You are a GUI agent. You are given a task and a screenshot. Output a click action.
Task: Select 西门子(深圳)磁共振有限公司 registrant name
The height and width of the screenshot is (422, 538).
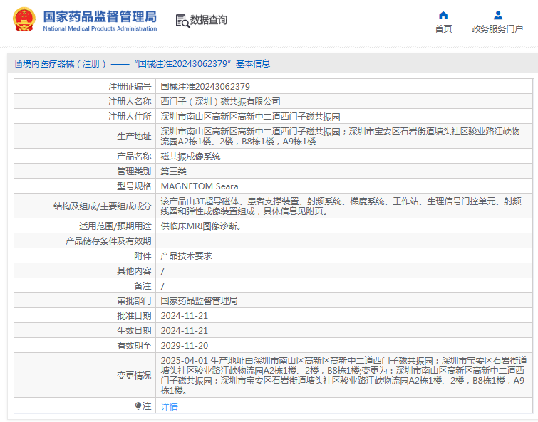pyautogui.click(x=220, y=102)
